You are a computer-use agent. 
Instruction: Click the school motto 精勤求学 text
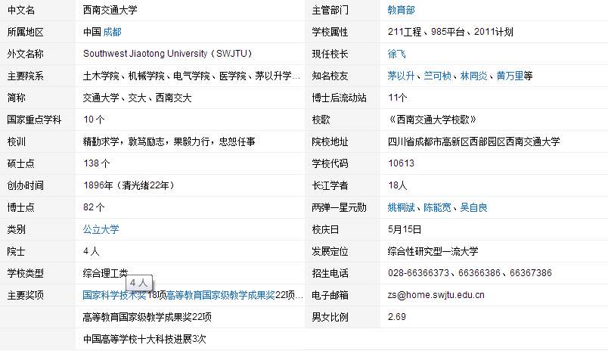click(x=169, y=141)
